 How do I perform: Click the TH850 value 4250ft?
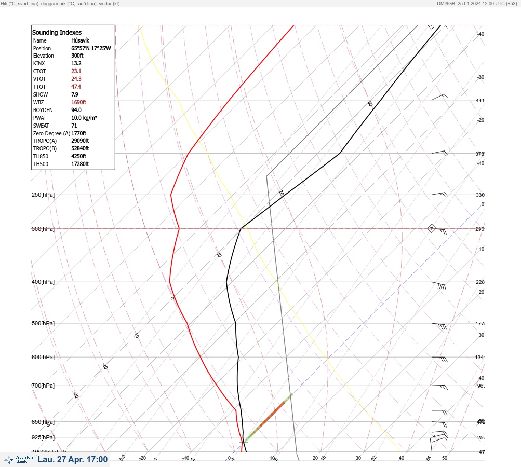point(79,156)
